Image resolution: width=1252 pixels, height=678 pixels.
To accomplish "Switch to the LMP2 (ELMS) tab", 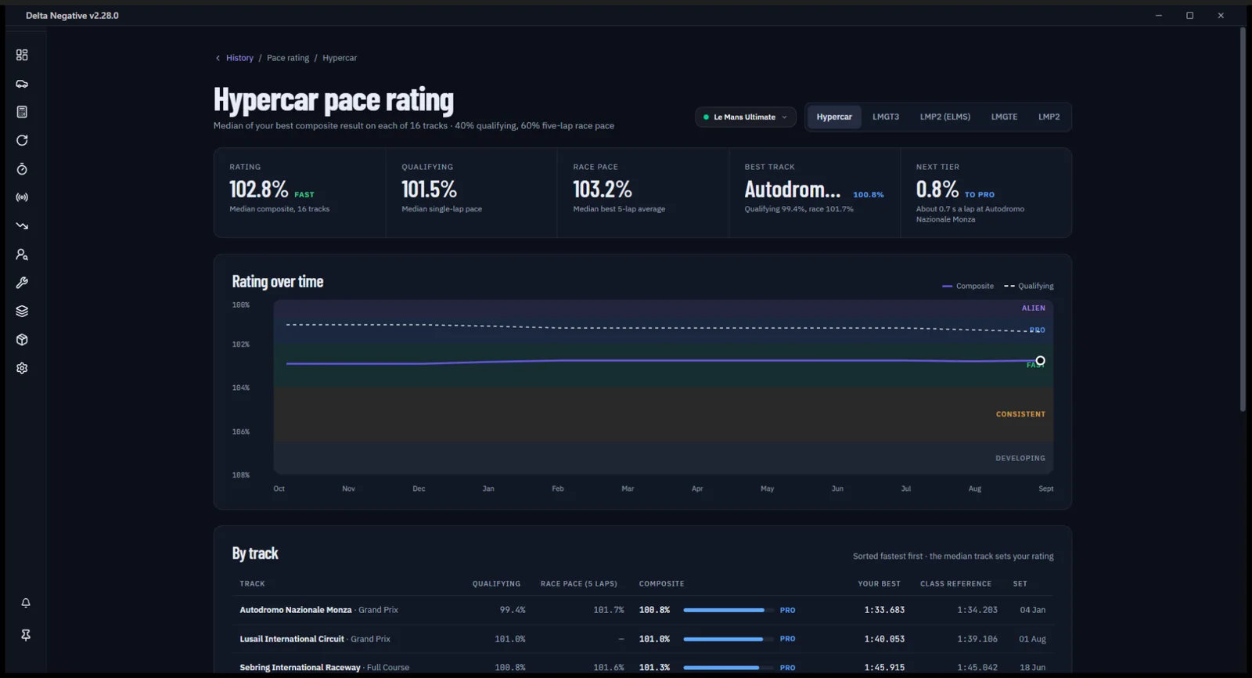I will [x=945, y=117].
